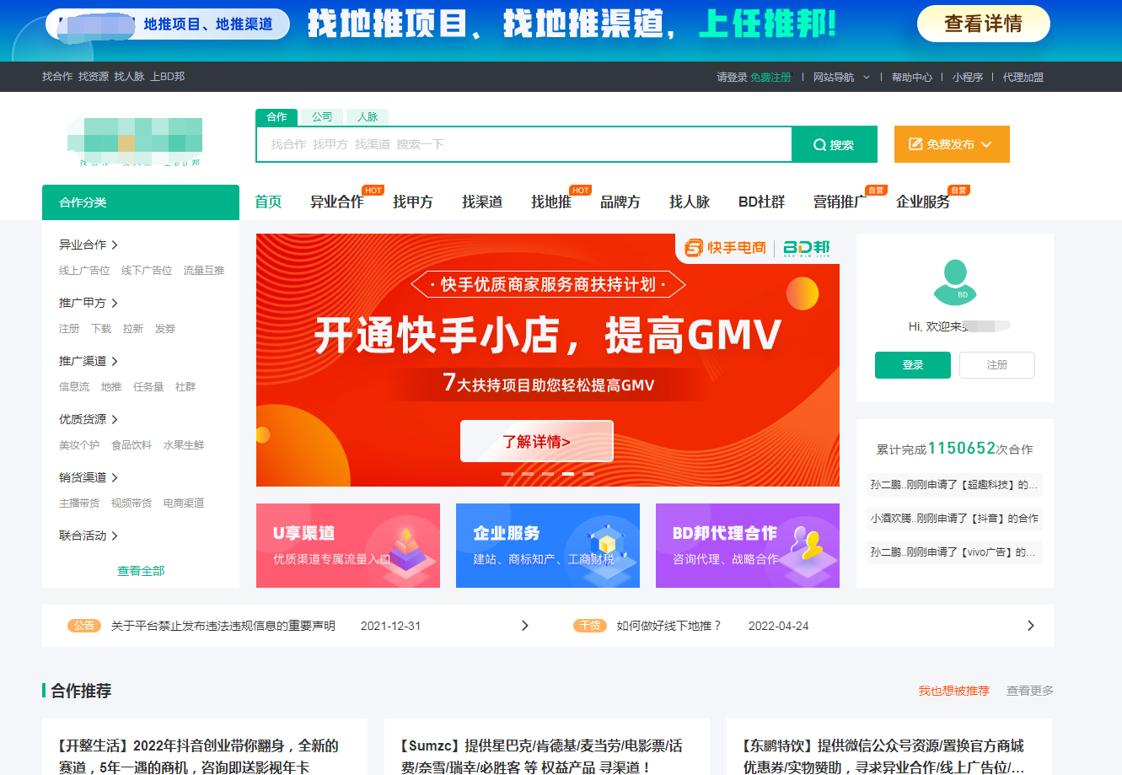Open the 【Sumzc】 recommendation card

[547, 747]
